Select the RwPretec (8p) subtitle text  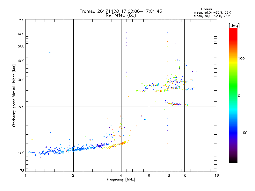click(121, 15)
